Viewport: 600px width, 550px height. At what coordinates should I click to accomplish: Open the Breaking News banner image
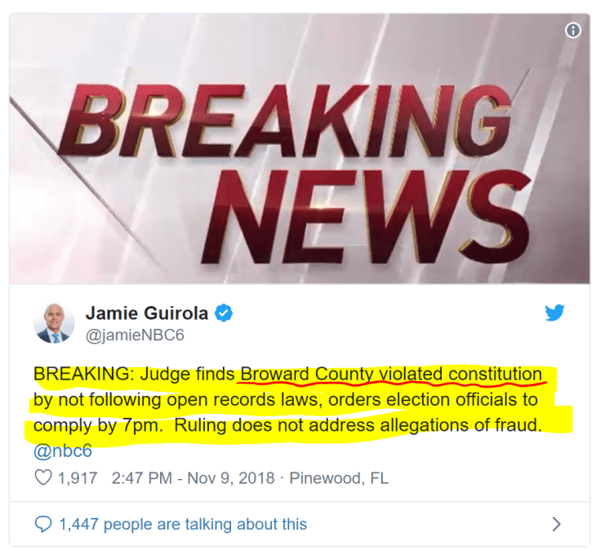point(300,149)
